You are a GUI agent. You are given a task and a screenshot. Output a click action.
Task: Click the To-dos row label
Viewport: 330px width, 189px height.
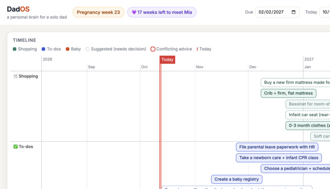coord(26,147)
